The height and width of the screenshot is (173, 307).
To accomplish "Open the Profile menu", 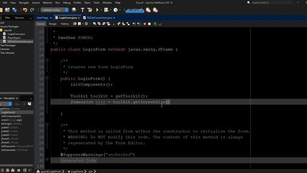I will [77, 3].
